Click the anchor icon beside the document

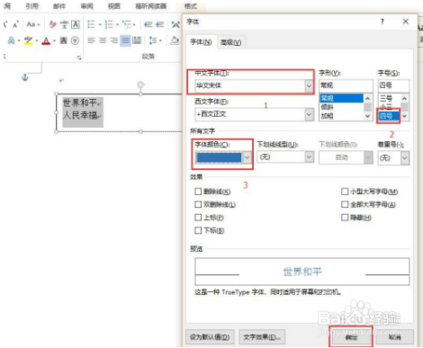(25, 77)
